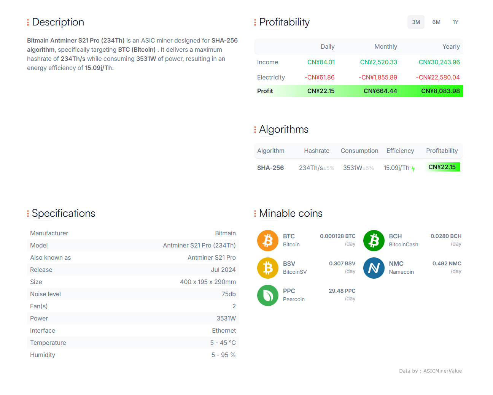The height and width of the screenshot is (395, 493).
Task: Click the Consumption column header
Action: 359,151
